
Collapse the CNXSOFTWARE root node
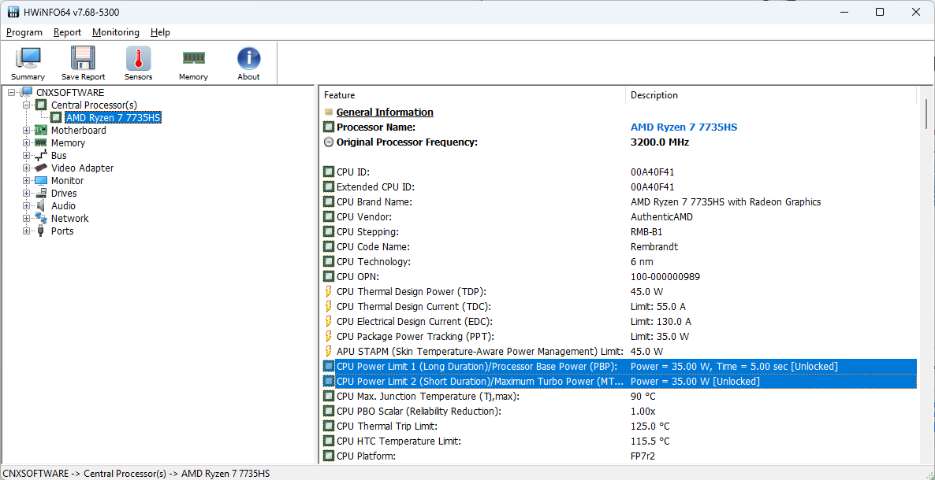pyautogui.click(x=13, y=92)
